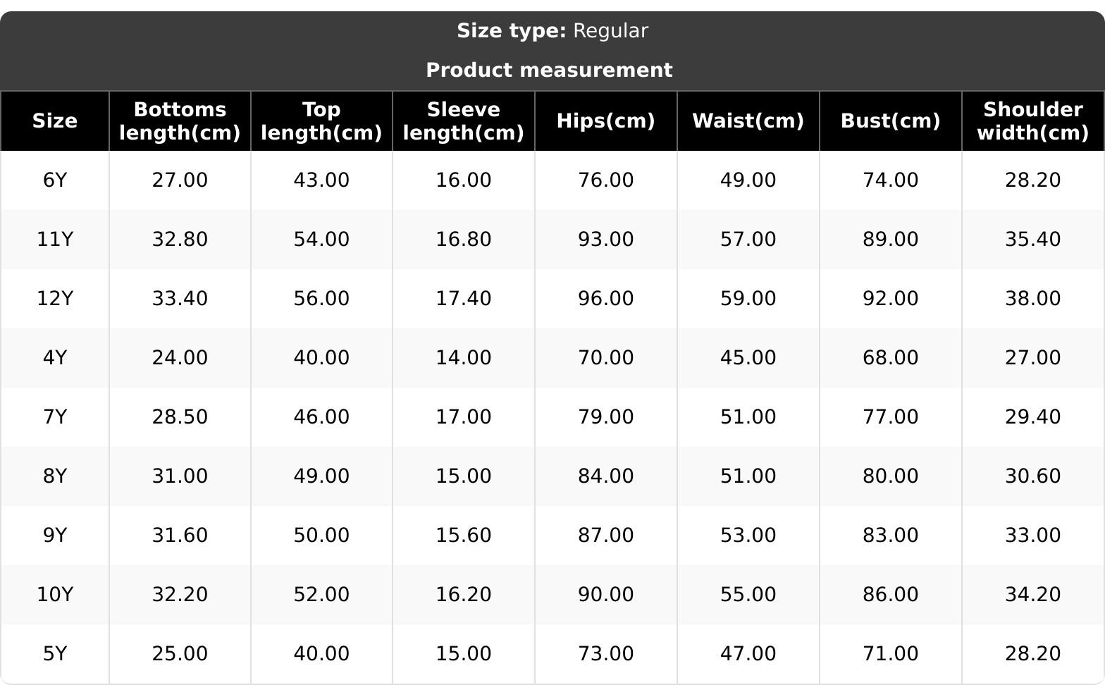Viewport: 1105px width, 685px height.
Task: Click the 8Y hips value 84.00
Action: [x=606, y=476]
